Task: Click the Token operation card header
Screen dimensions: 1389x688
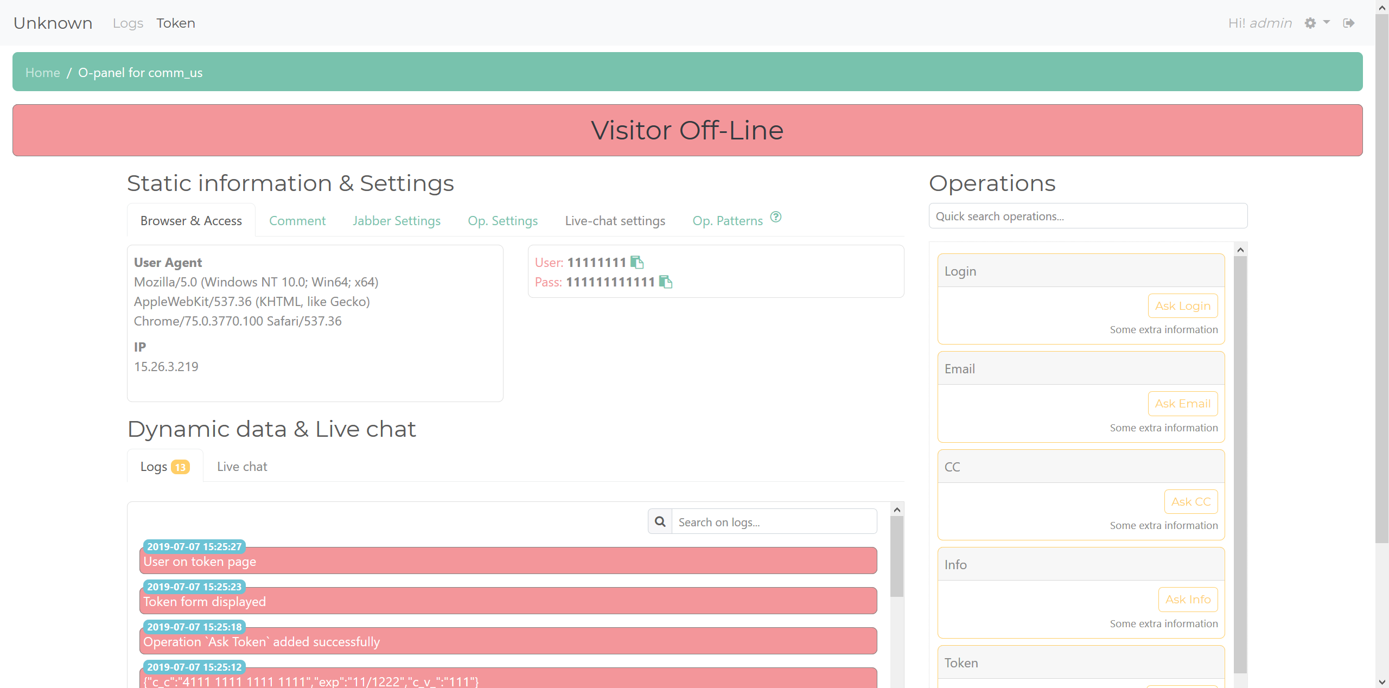Action: click(1081, 662)
